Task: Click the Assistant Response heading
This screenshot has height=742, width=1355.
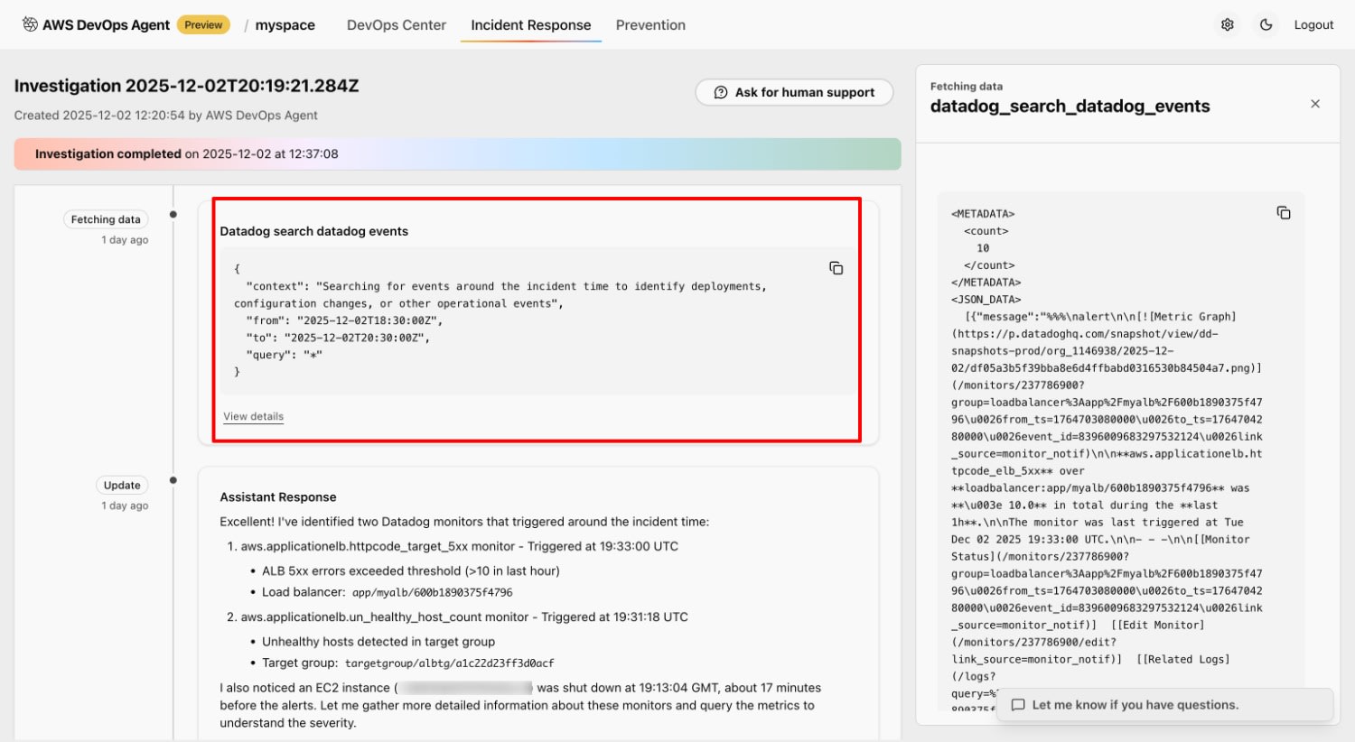Action: [x=278, y=497]
